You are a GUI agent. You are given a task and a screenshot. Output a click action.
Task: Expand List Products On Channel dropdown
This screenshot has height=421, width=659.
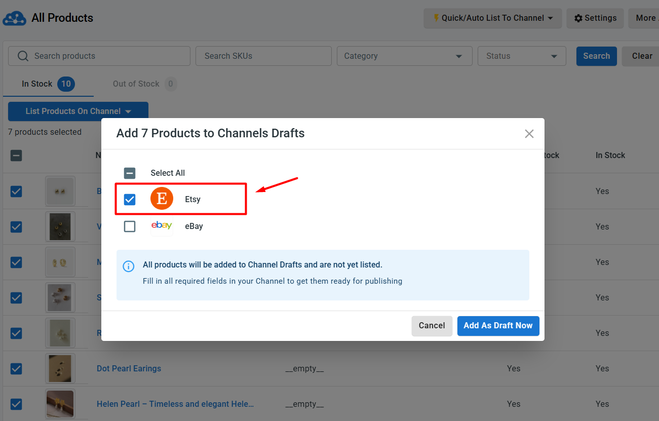click(78, 111)
